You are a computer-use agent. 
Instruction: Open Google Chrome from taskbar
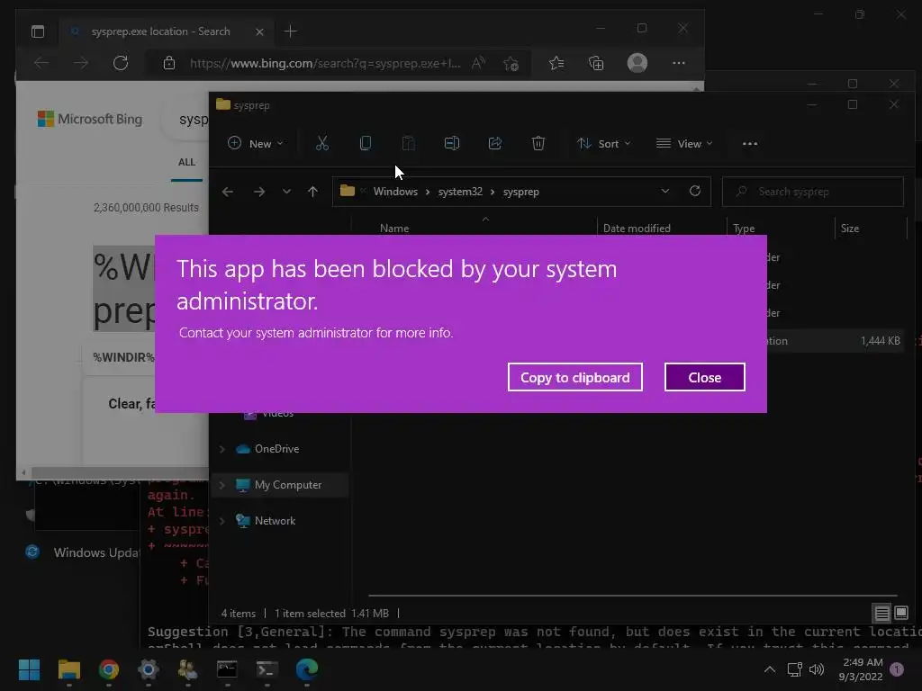(109, 669)
